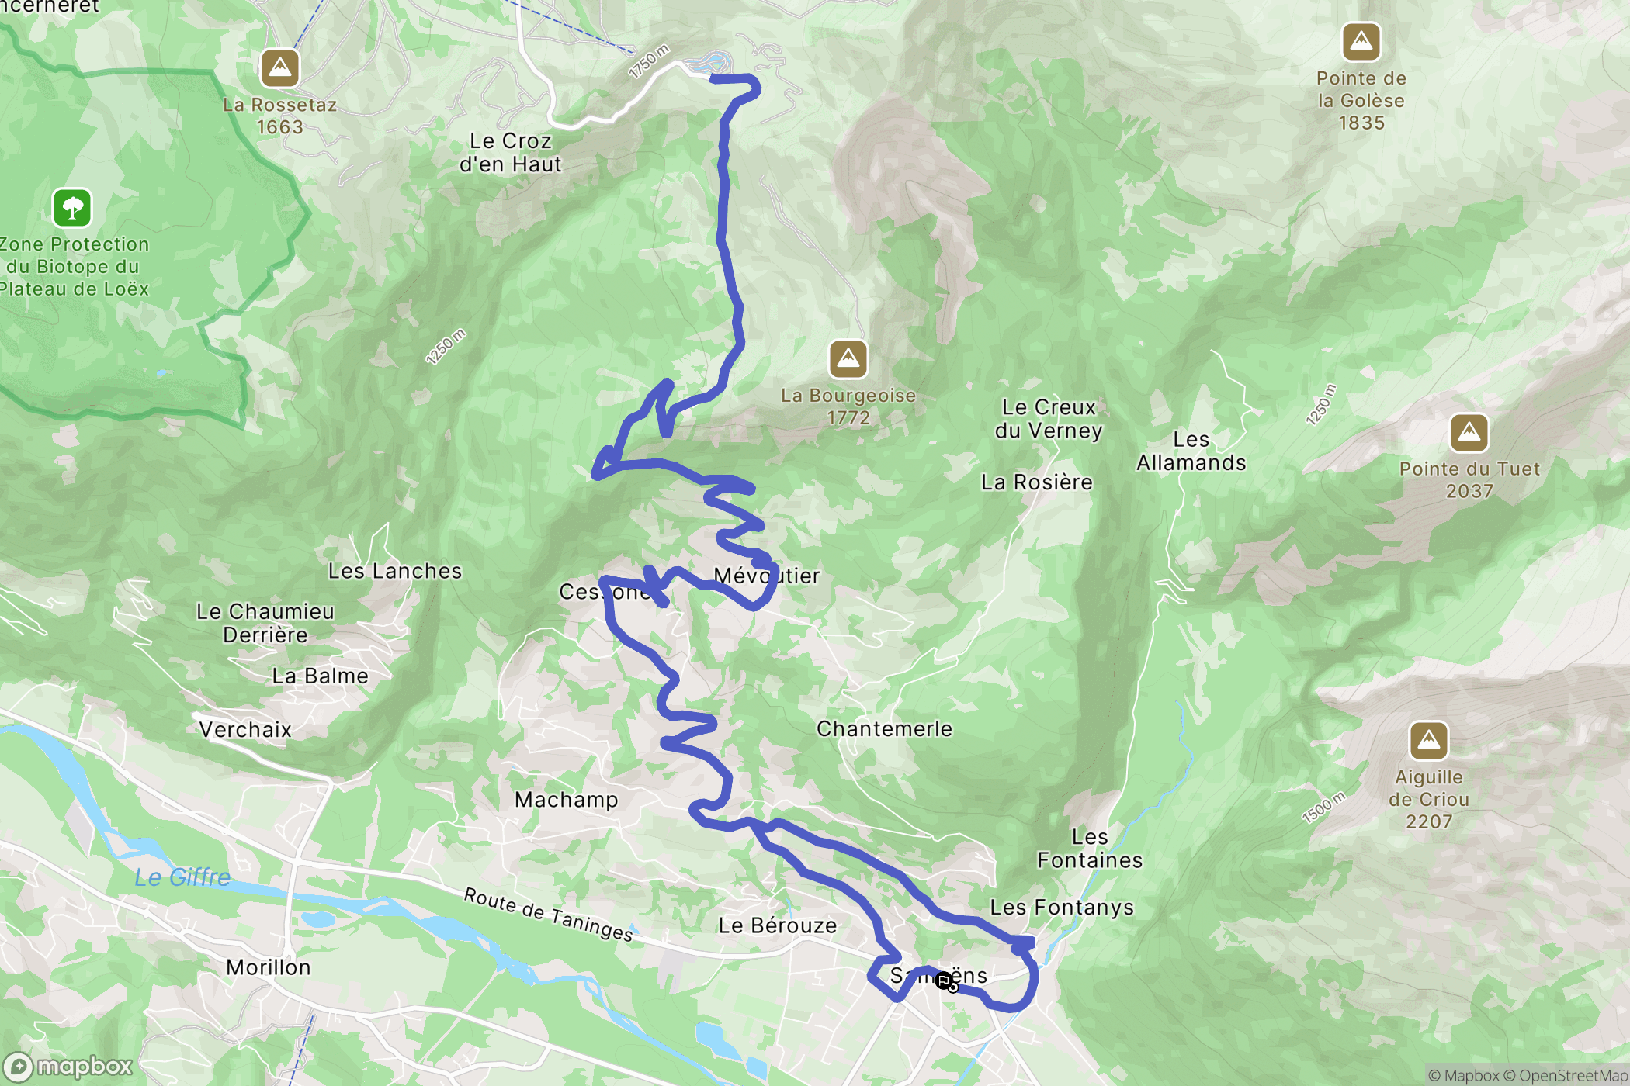This screenshot has width=1630, height=1086.
Task: Click the La Rossetaz mountain peak icon
Action: click(x=280, y=68)
